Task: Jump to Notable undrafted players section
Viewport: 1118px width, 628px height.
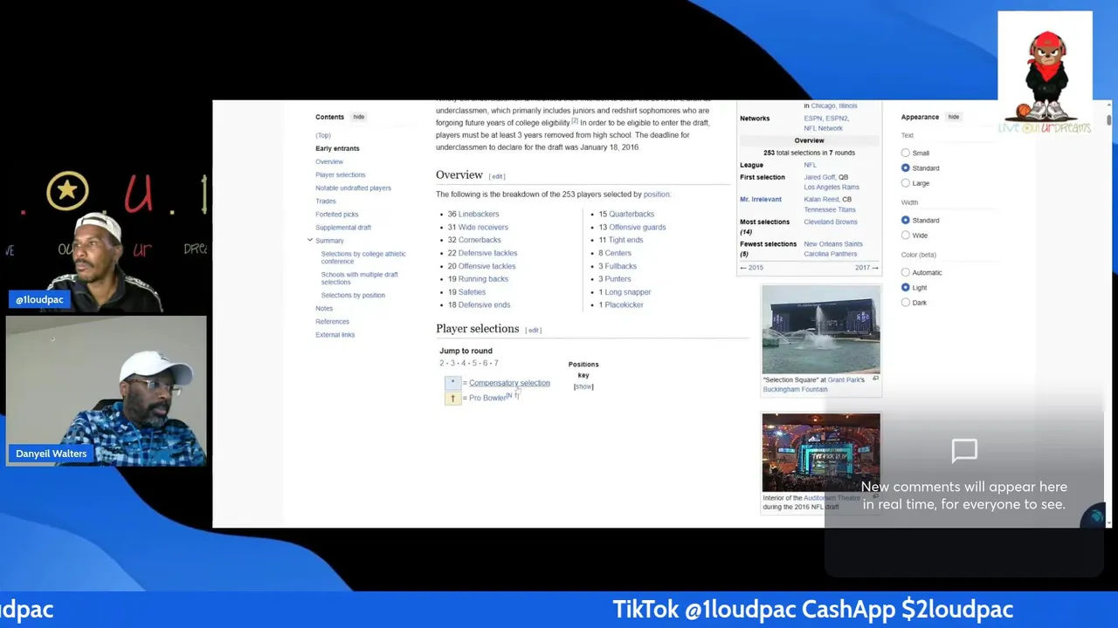Action: pos(353,188)
